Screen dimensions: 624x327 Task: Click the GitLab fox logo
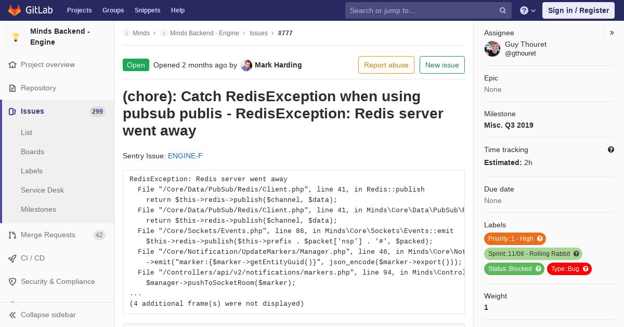(14, 10)
